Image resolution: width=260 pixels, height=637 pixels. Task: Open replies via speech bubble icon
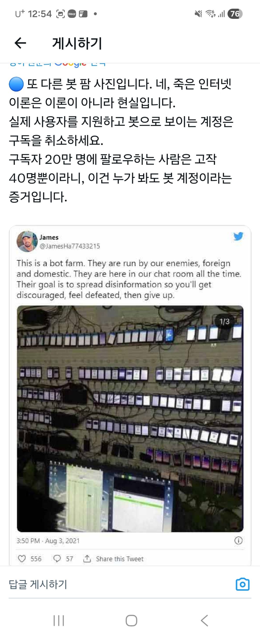(57, 558)
